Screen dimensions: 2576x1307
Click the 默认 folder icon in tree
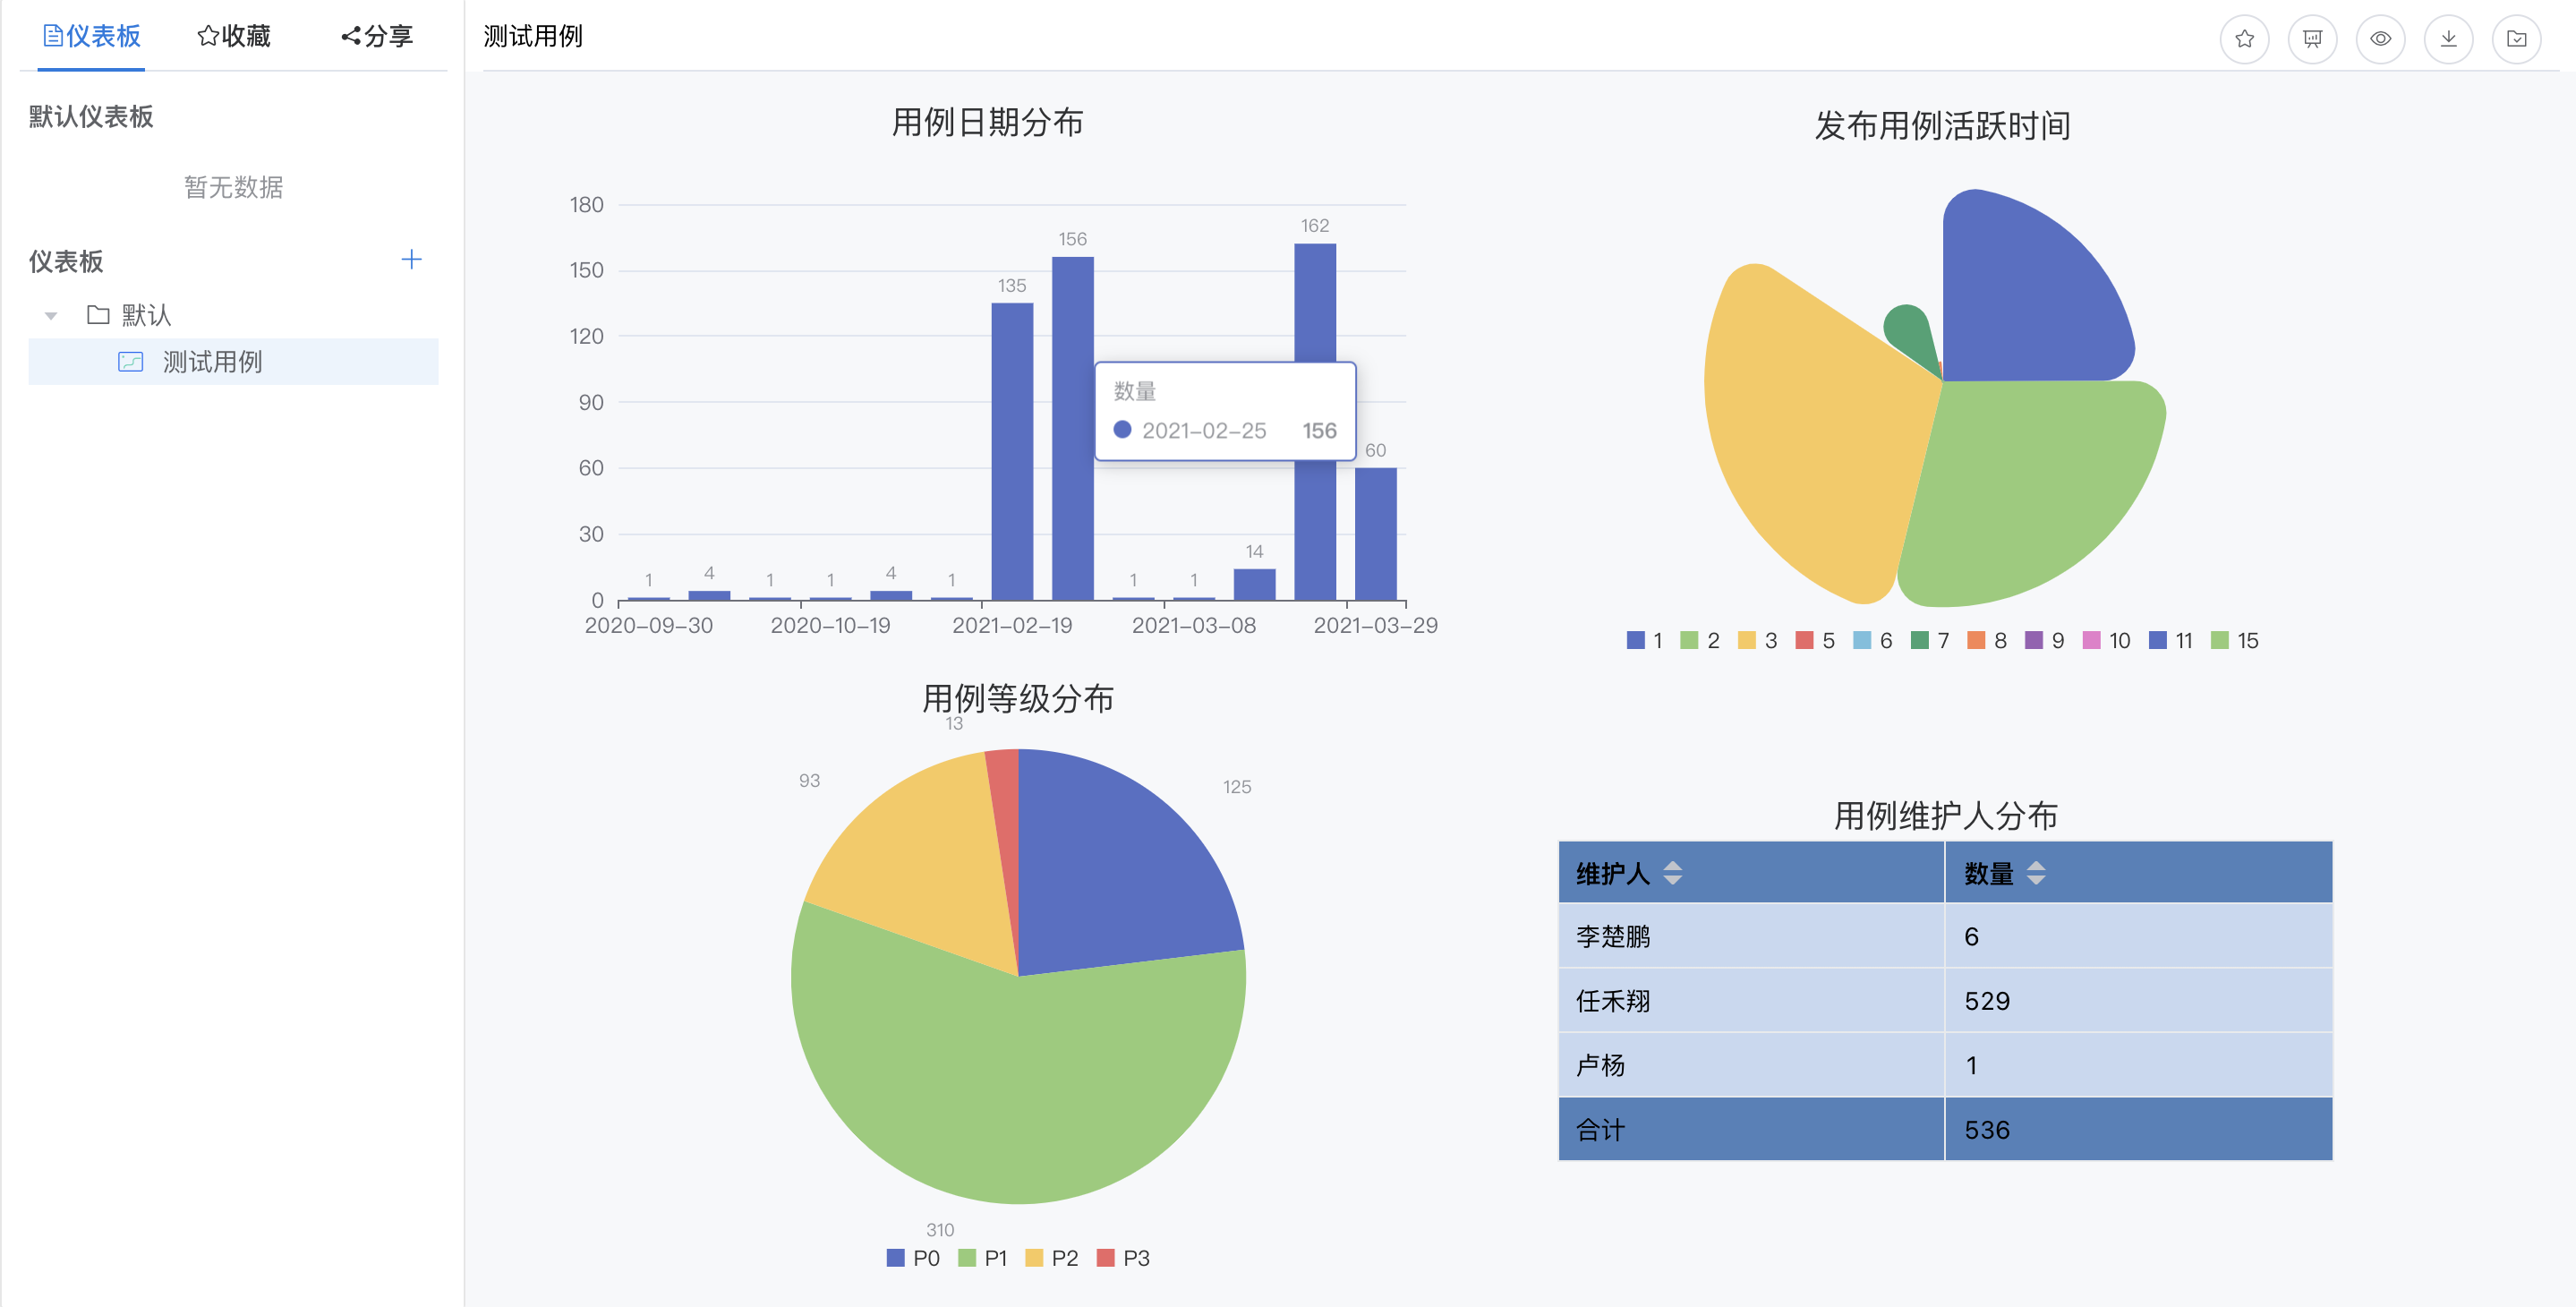(x=98, y=315)
